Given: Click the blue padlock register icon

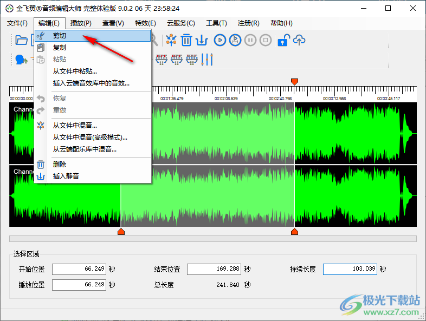Looking at the screenshot, I should [283, 40].
